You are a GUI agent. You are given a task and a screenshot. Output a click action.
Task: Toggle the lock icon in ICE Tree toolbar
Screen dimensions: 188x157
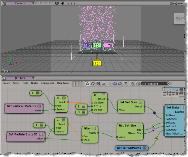[x=87, y=84]
